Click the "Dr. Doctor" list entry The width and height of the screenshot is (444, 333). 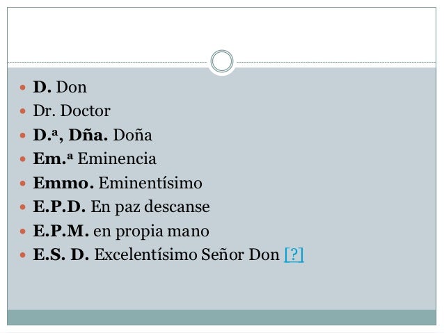click(x=72, y=111)
